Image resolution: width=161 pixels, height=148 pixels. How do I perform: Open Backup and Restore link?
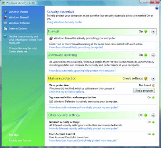20,140
